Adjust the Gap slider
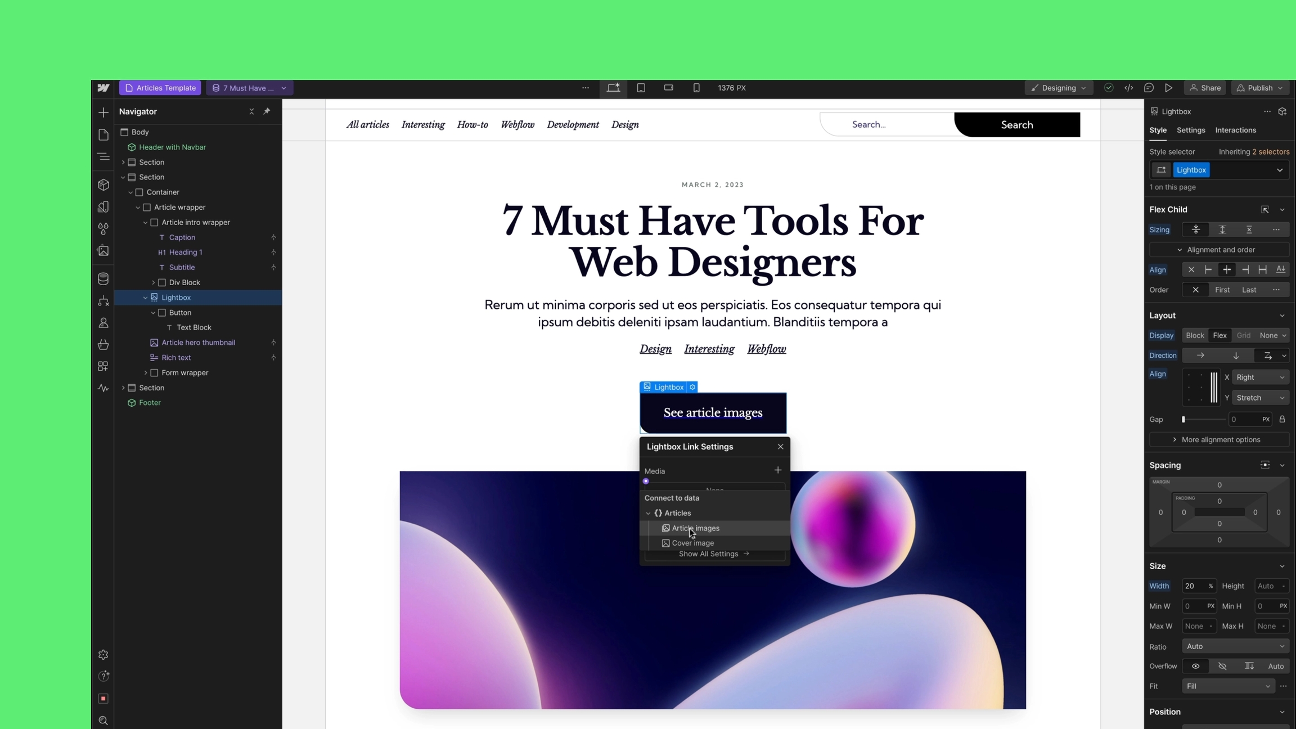This screenshot has height=729, width=1296. click(1183, 420)
